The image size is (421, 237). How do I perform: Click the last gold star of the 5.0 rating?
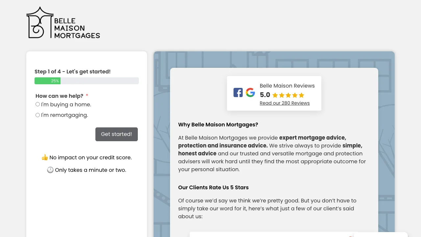tap(301, 95)
